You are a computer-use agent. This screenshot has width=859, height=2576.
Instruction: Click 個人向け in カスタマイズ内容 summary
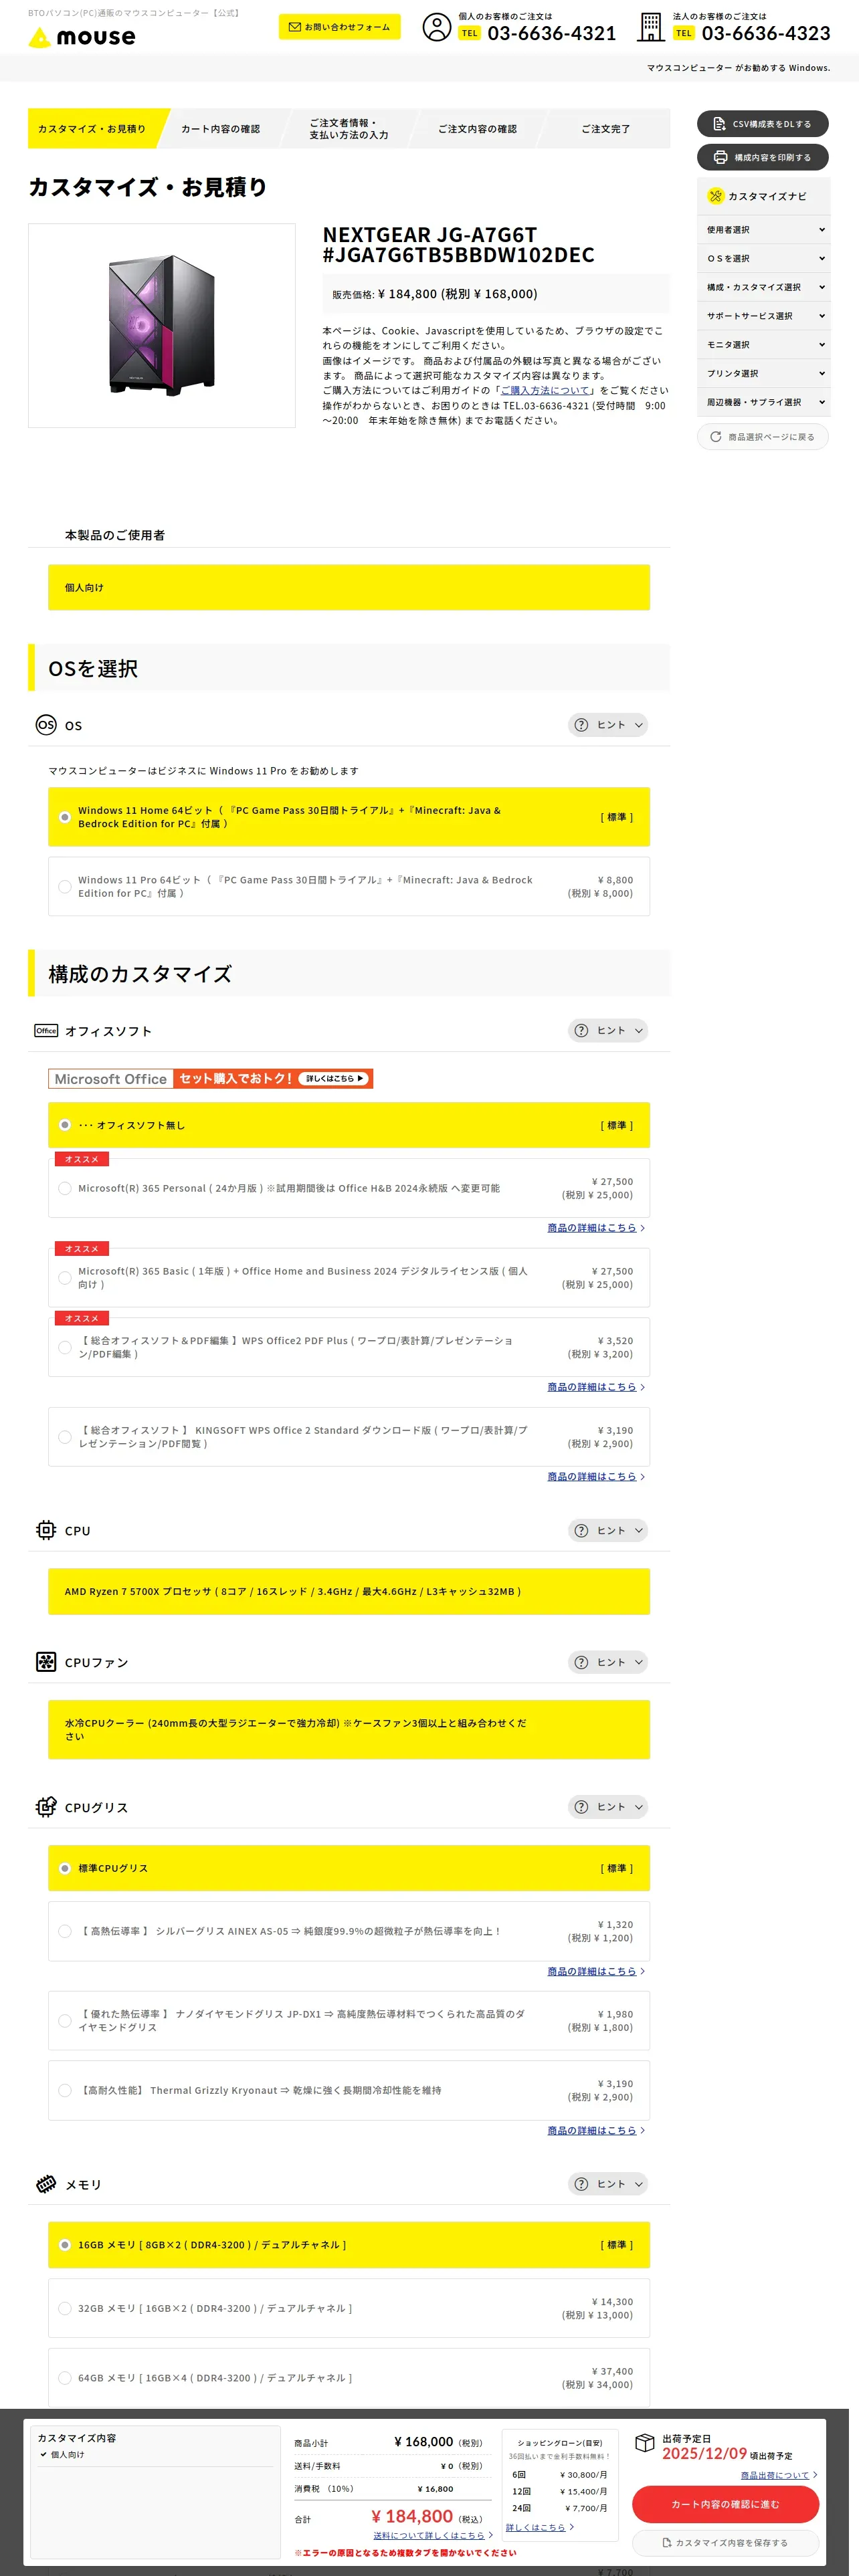click(x=68, y=2454)
